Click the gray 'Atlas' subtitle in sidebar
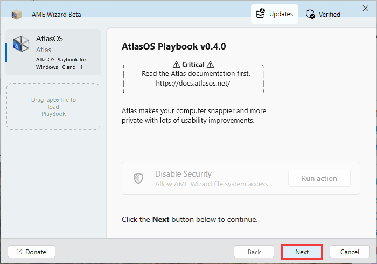 44,50
